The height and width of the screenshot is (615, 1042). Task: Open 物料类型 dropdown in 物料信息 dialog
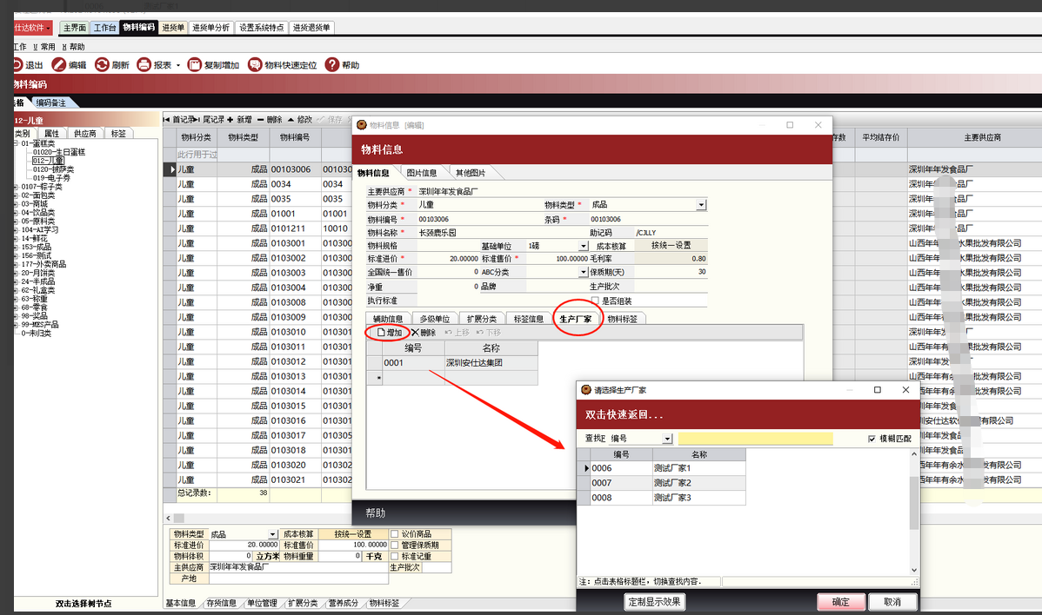(x=701, y=205)
